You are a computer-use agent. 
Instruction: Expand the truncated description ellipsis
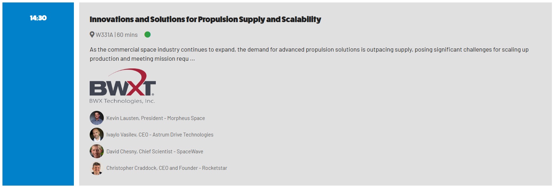point(192,59)
